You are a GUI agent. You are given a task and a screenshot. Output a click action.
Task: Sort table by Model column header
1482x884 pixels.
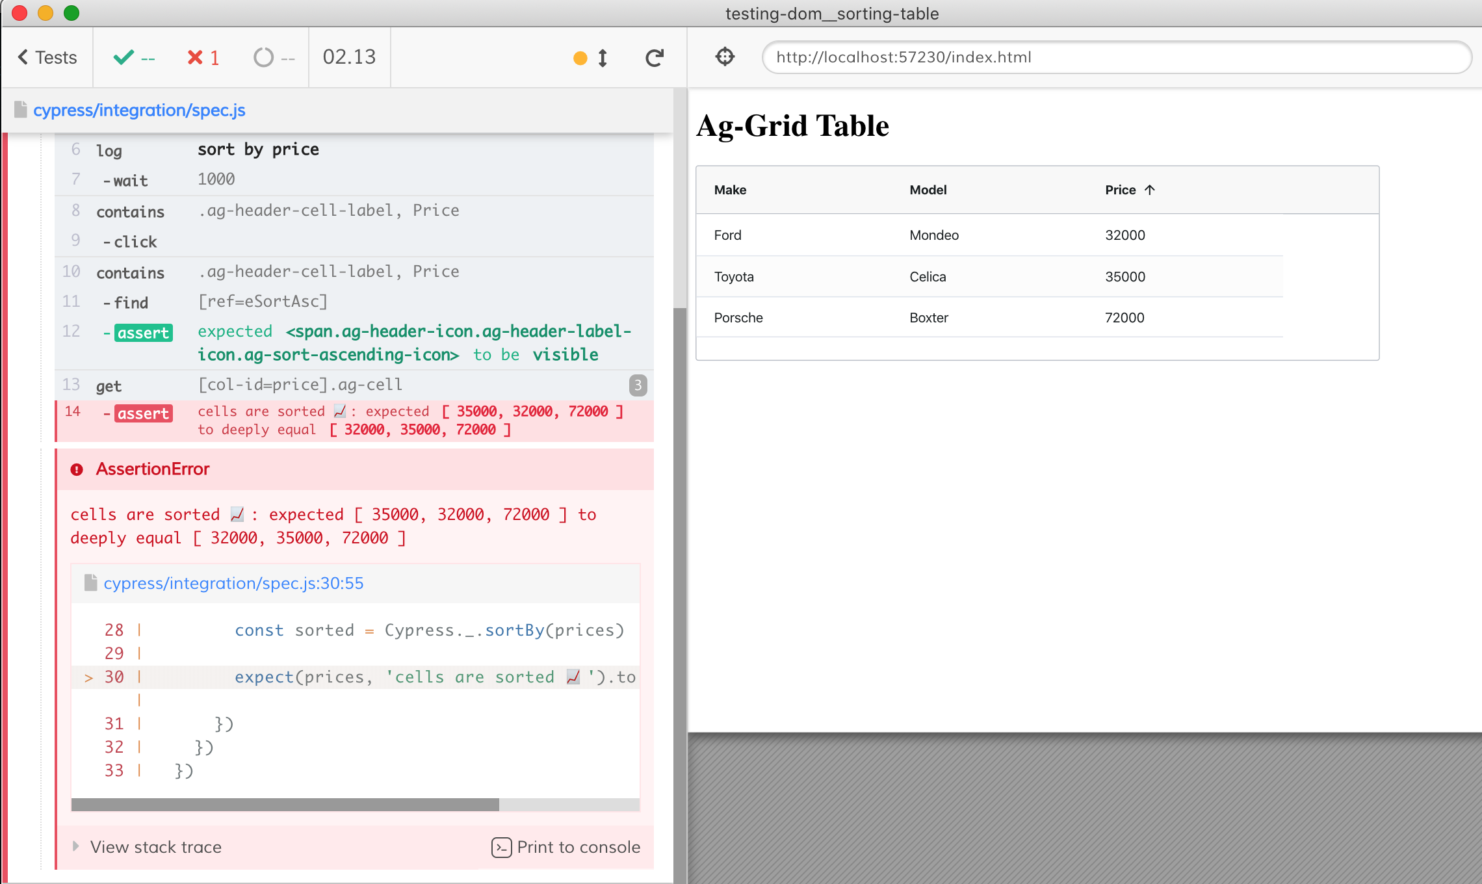(x=928, y=190)
